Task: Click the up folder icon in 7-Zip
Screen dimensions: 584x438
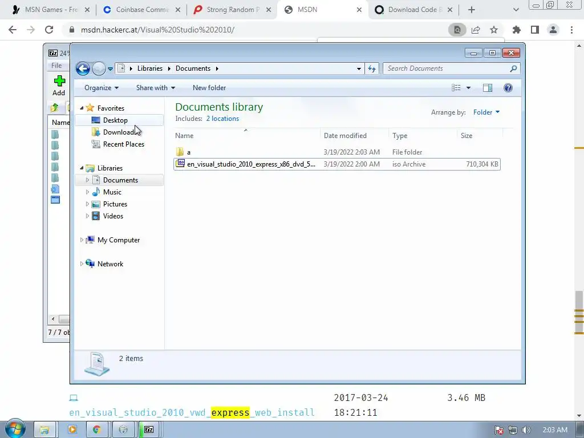Action: click(x=54, y=108)
